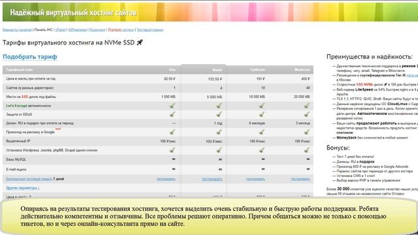Open the Premium хостинг link
Image resolution: width=418 pixels, height=235 pixels.
coord(121,30)
